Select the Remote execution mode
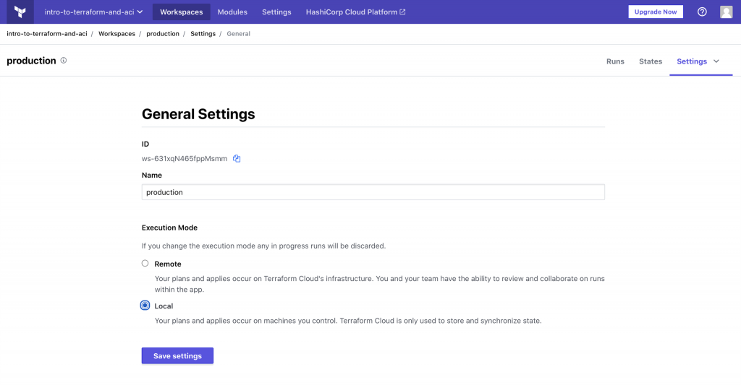741x385 pixels. point(145,264)
